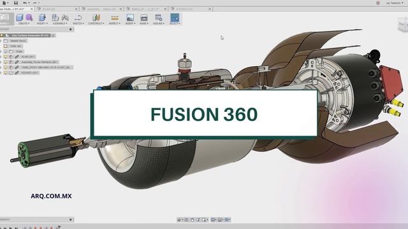408x229 pixels.
Task: Open the Viewports layout icon
Action: [227, 220]
